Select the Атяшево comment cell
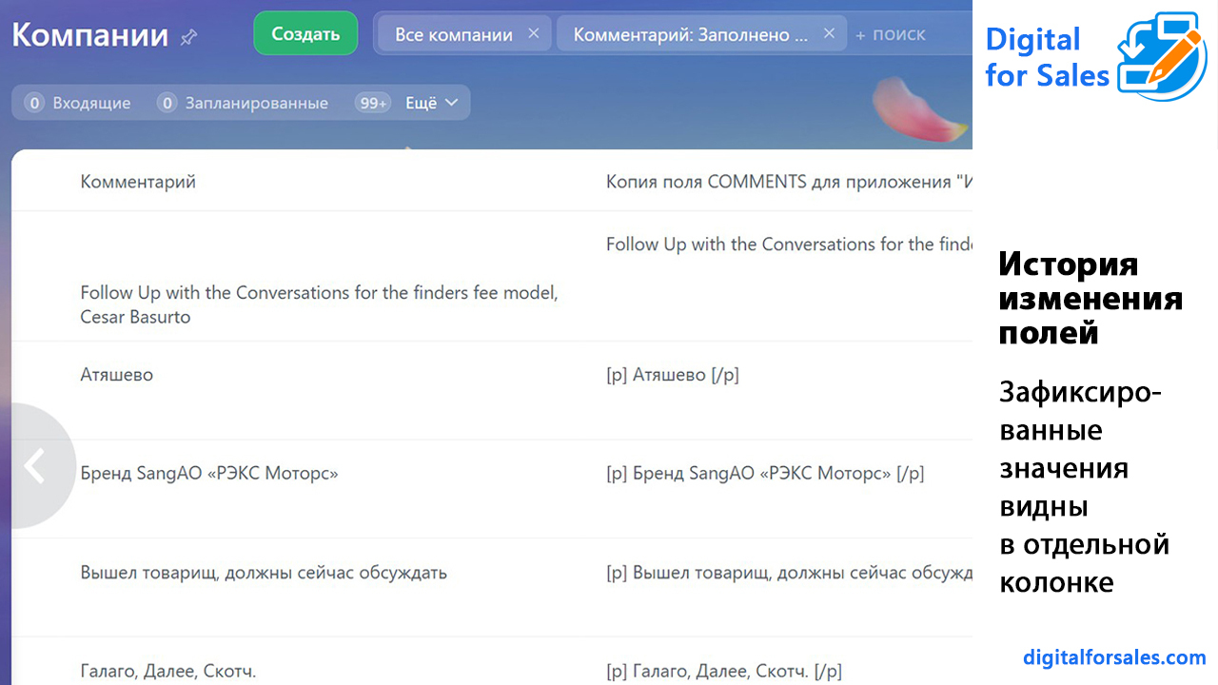The image size is (1218, 685). pos(116,375)
